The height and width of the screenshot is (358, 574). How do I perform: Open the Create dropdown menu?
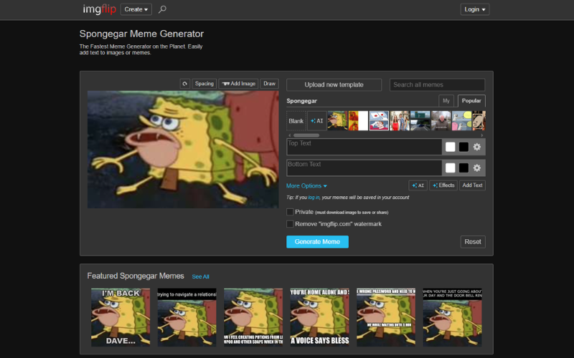[136, 9]
